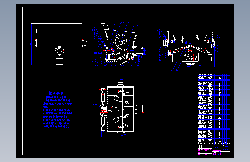Select the twin circles in the right section view
250x162 pixels.
pos(190,57)
